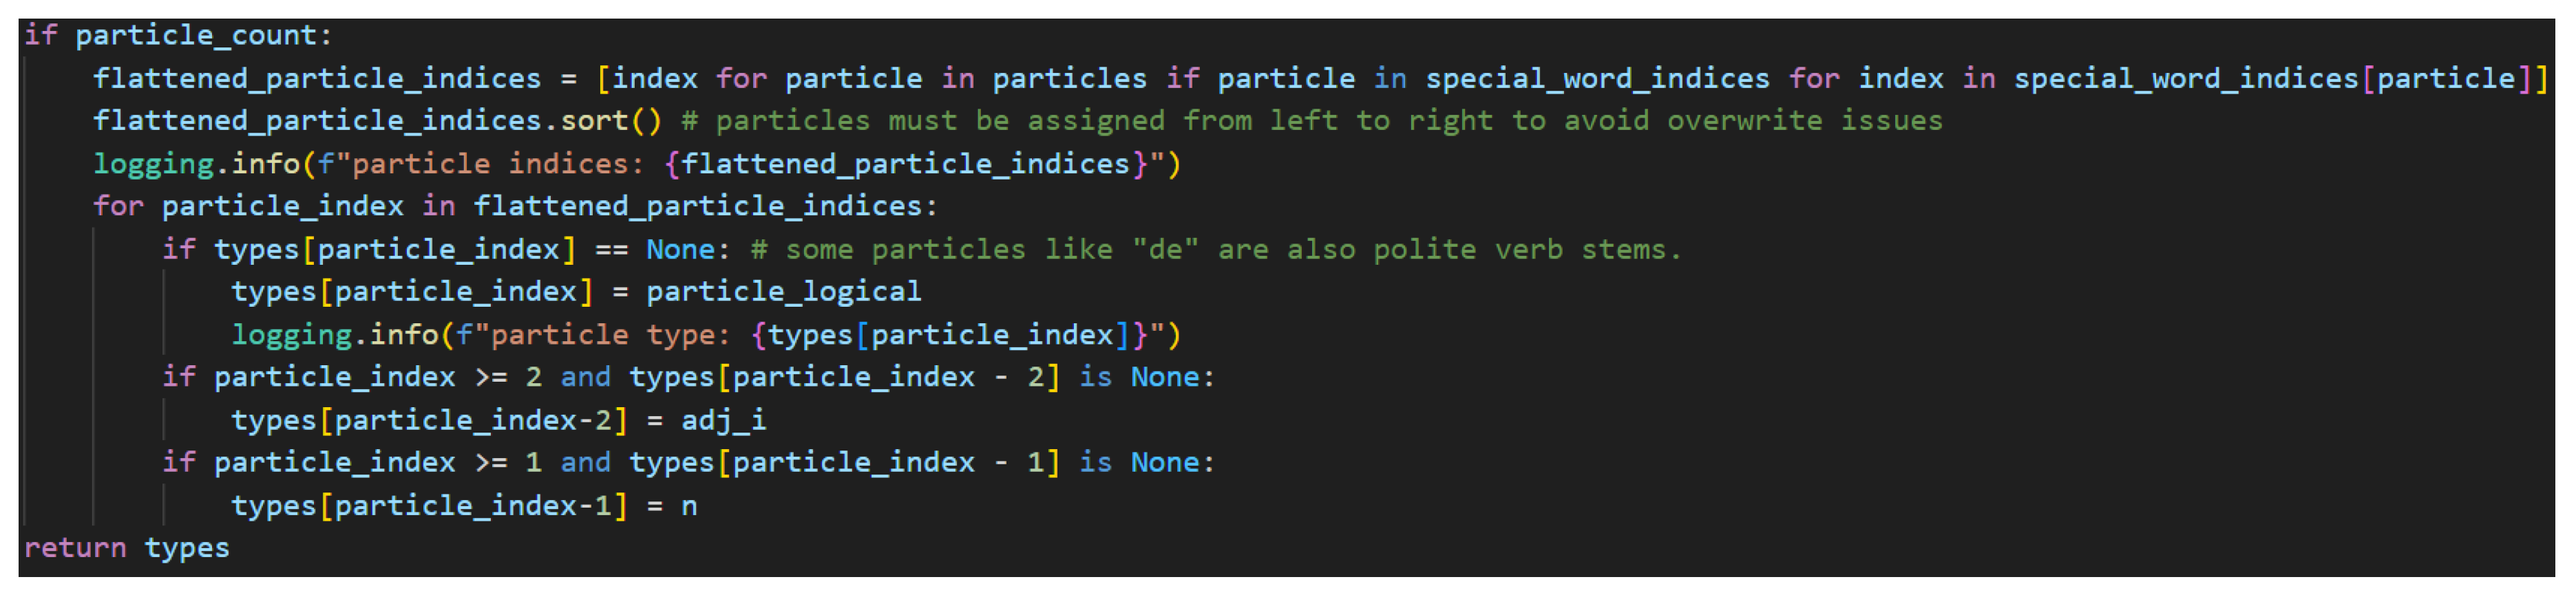This screenshot has width=2576, height=597.
Task: Click the "== None" comparison in the if statement
Action: (x=655, y=250)
